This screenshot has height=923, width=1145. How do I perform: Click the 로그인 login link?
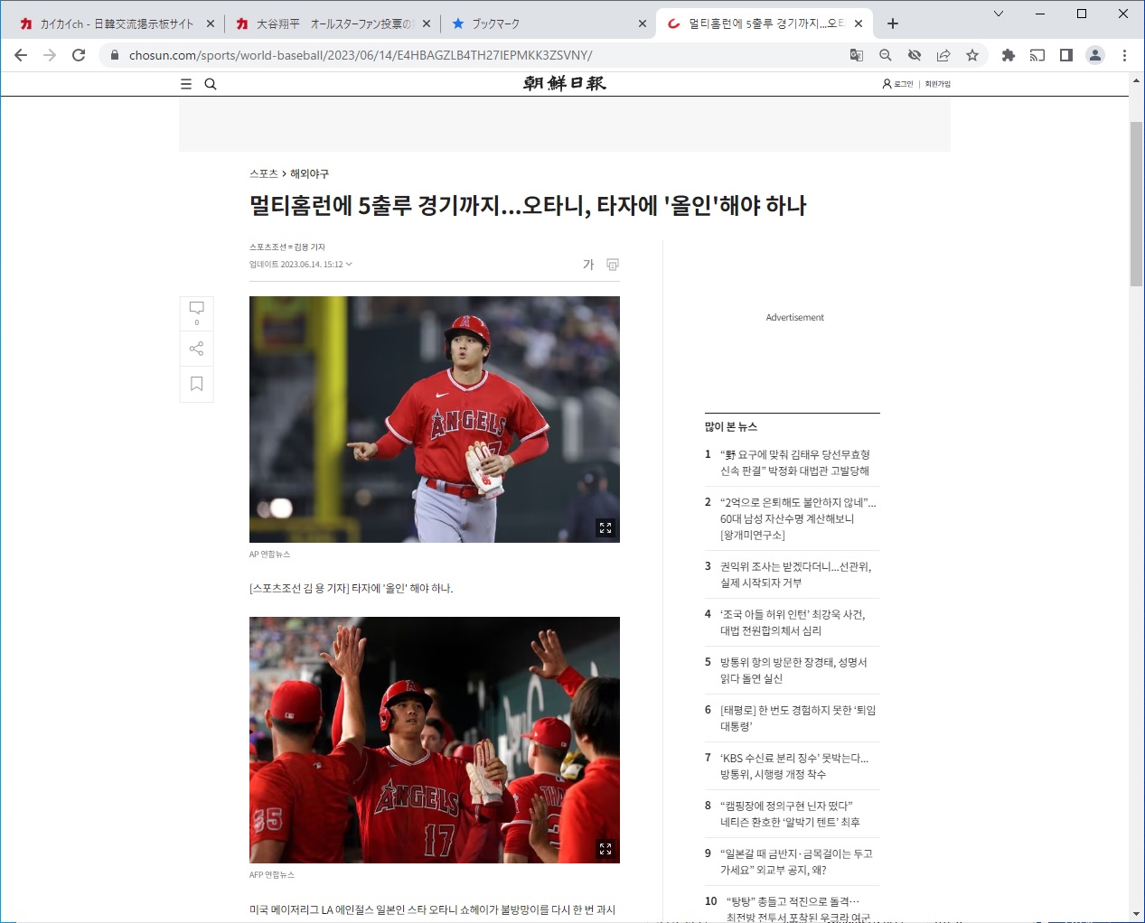(x=898, y=84)
